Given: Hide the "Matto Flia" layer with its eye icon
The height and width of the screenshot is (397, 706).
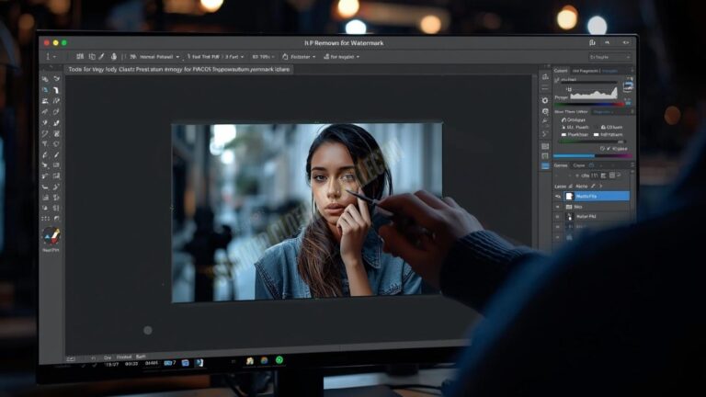Looking at the screenshot, I should [558, 197].
